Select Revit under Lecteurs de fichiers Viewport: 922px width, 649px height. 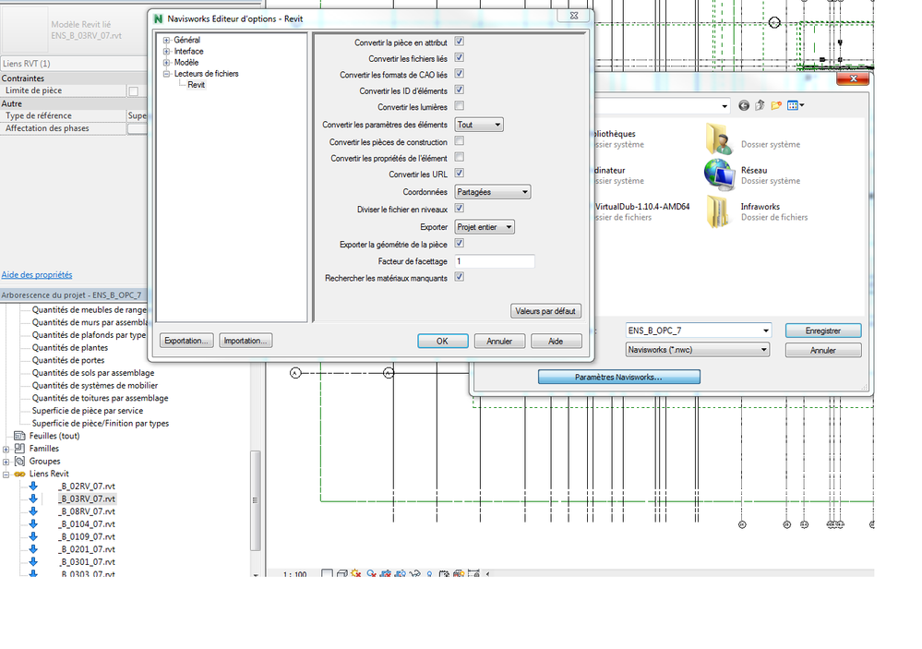click(x=196, y=85)
